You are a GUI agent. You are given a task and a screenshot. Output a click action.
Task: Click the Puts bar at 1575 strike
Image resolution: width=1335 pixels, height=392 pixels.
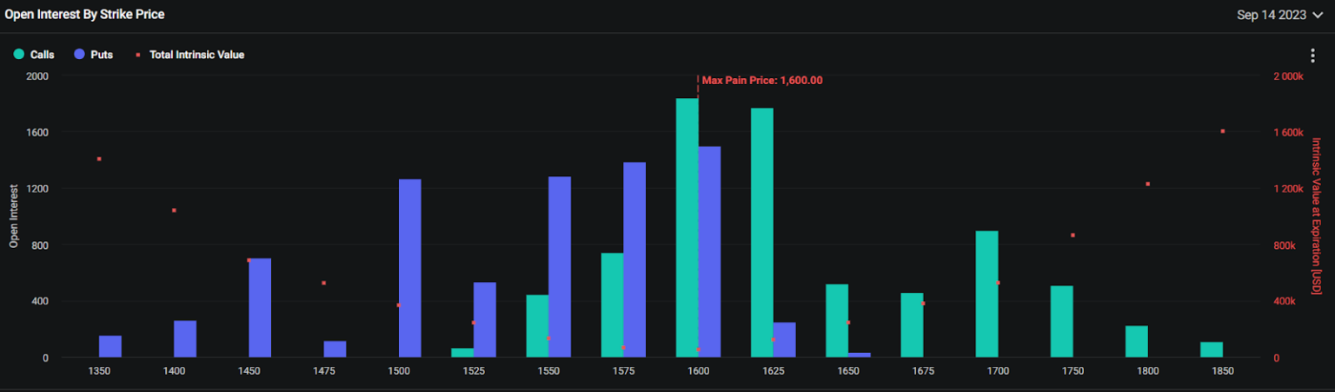tap(634, 259)
